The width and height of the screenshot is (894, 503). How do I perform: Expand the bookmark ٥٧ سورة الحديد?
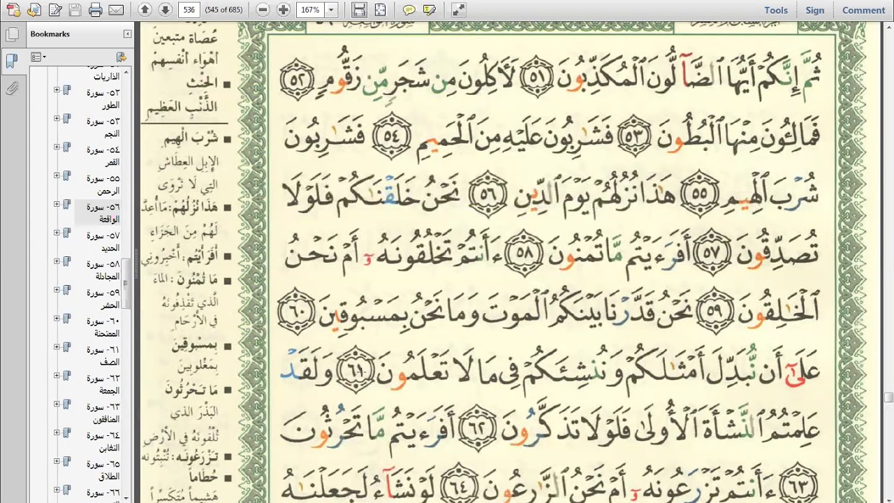coord(57,233)
